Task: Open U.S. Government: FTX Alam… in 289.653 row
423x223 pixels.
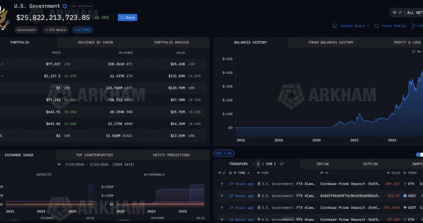Action: point(288,184)
